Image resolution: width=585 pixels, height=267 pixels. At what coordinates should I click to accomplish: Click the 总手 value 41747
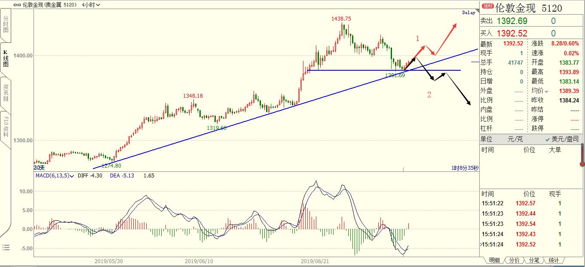pyautogui.click(x=515, y=63)
